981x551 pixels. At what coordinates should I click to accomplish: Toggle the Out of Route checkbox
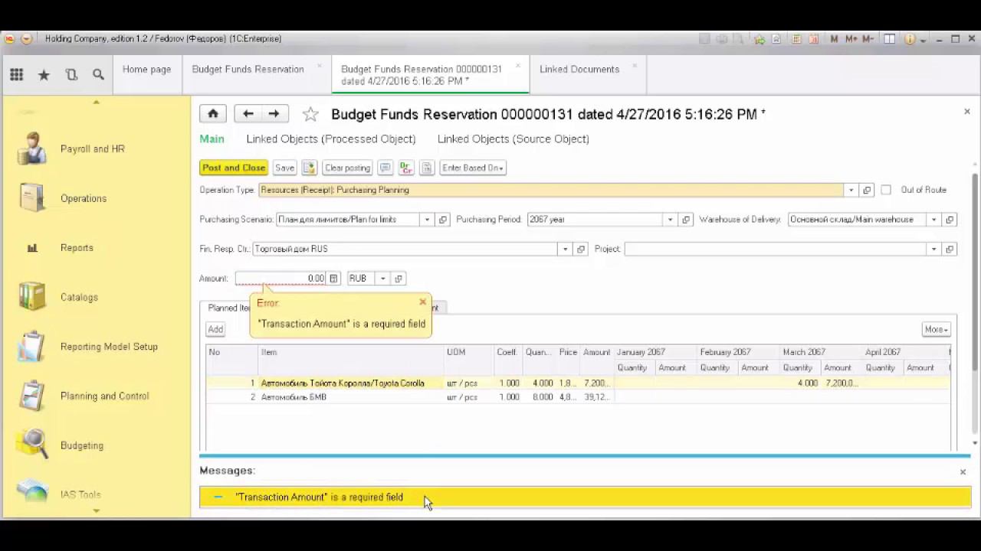coord(886,190)
